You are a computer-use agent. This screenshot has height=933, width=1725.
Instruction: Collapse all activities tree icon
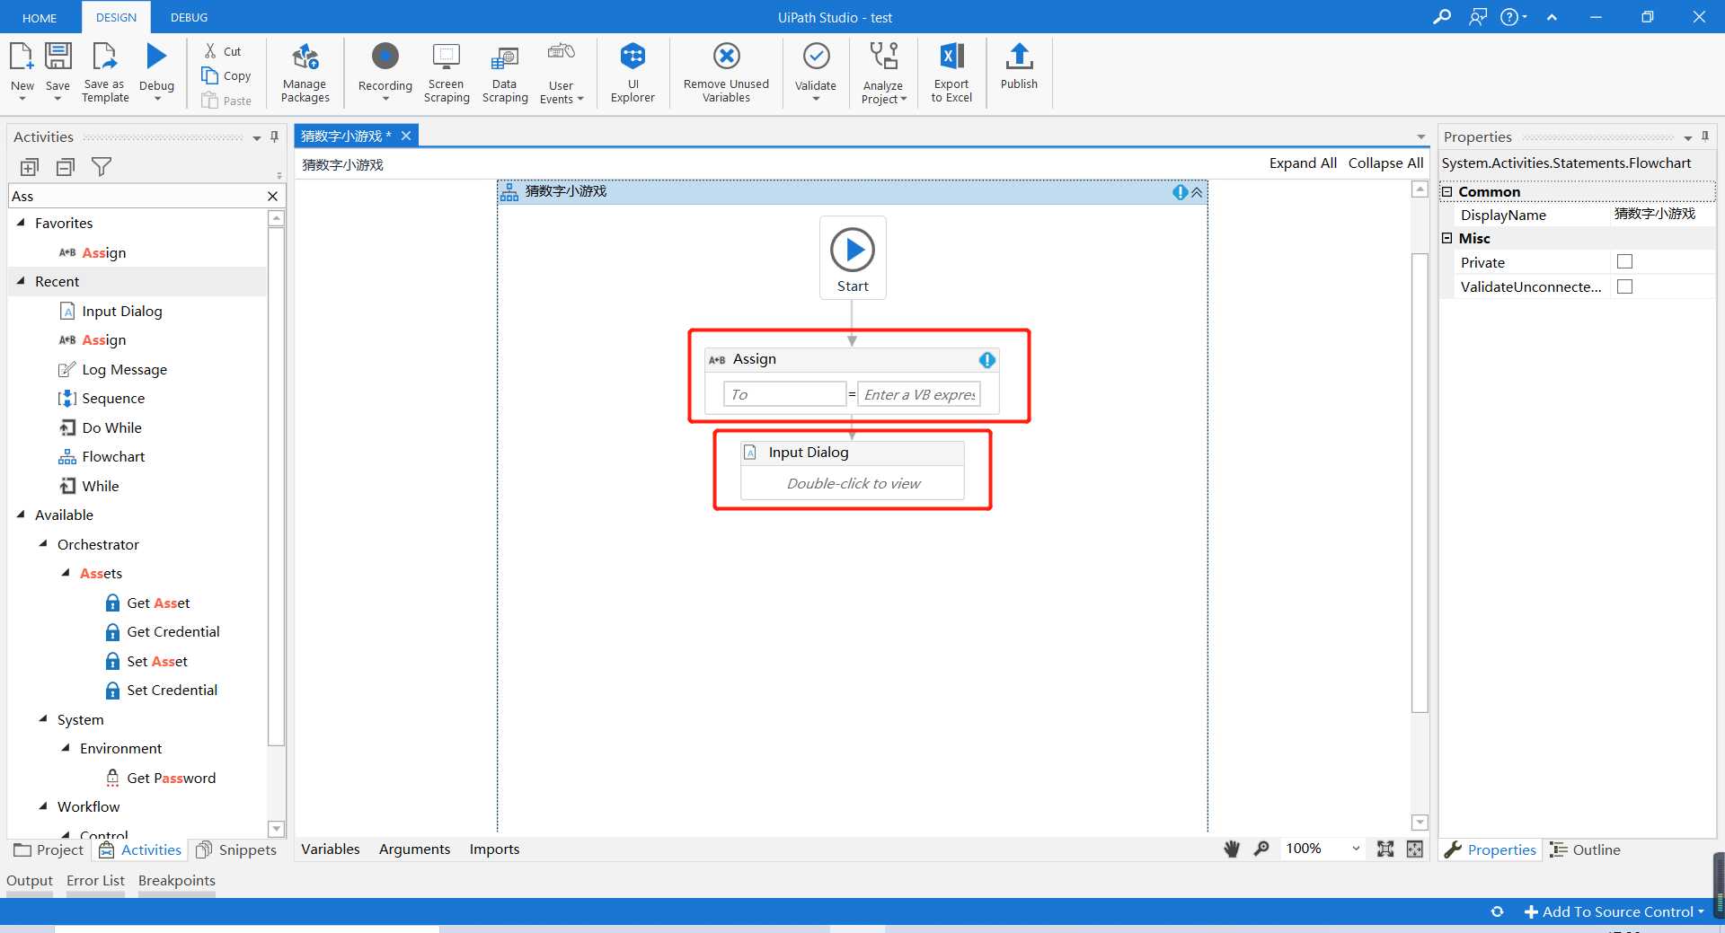coord(66,167)
